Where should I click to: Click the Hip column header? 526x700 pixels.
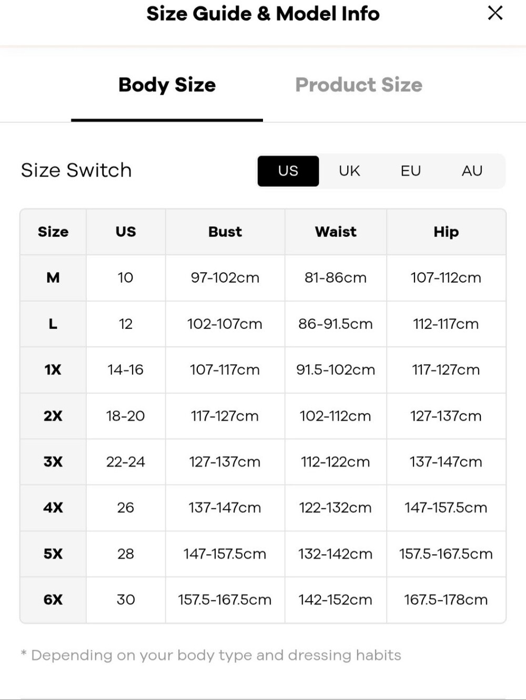(x=446, y=232)
